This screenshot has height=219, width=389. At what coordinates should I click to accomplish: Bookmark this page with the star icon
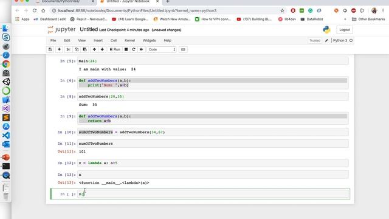click(x=282, y=10)
